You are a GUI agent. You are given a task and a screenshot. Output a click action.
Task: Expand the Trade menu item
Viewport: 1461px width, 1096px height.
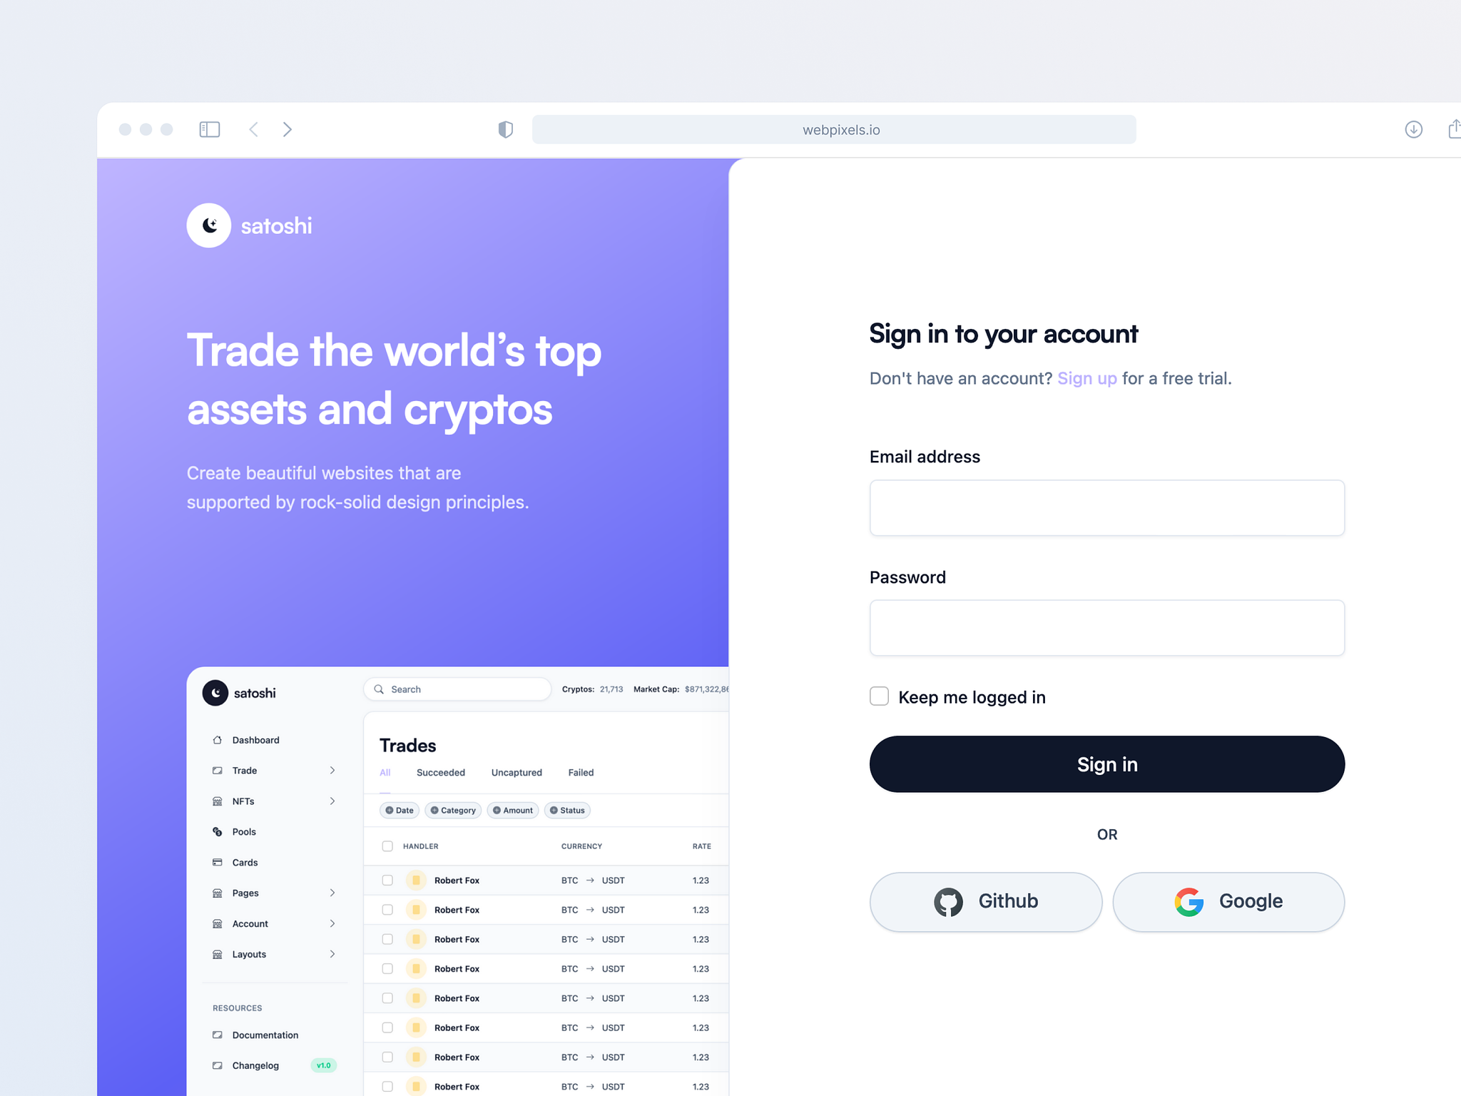(332, 769)
